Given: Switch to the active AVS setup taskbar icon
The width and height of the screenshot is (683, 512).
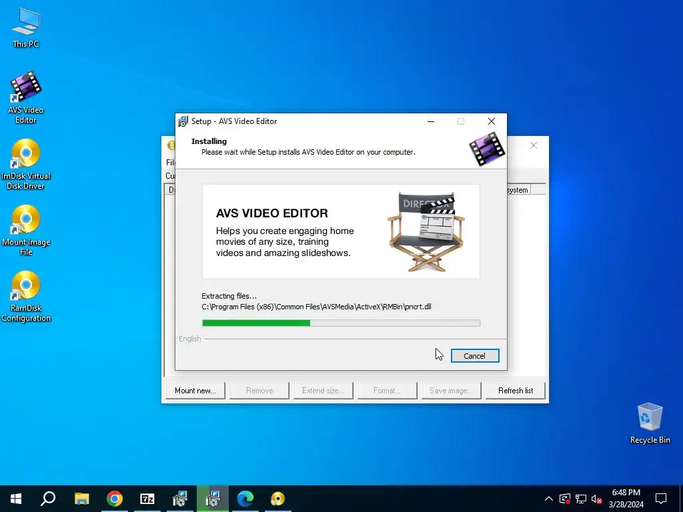Looking at the screenshot, I should tap(212, 499).
